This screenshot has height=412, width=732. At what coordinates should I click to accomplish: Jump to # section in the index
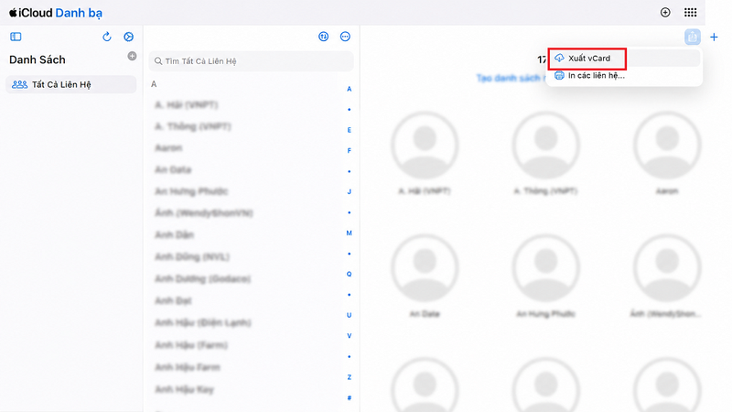click(349, 397)
